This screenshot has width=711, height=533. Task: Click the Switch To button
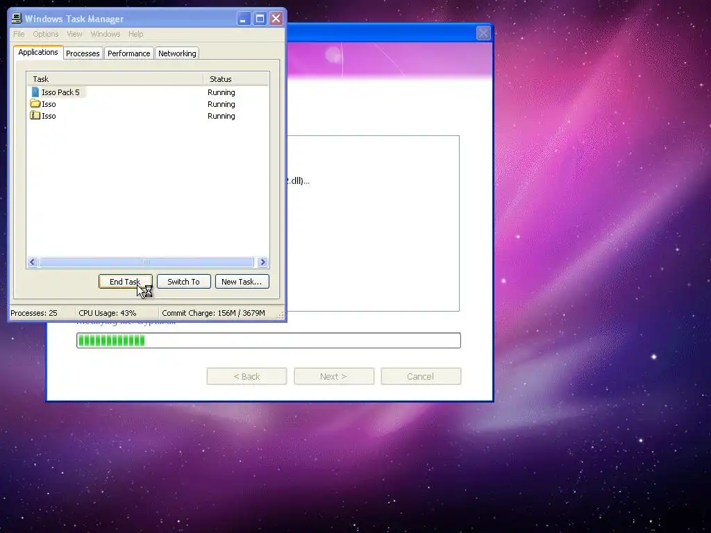pos(183,282)
